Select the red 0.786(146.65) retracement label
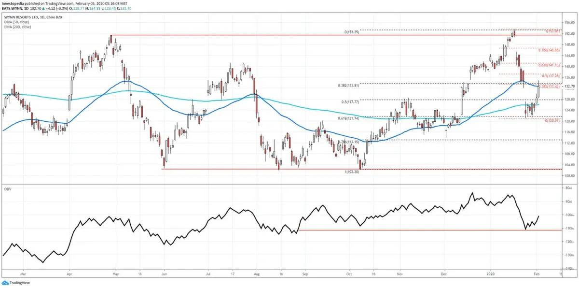Image resolution: width=579 pixels, height=288 pixels. [549, 50]
